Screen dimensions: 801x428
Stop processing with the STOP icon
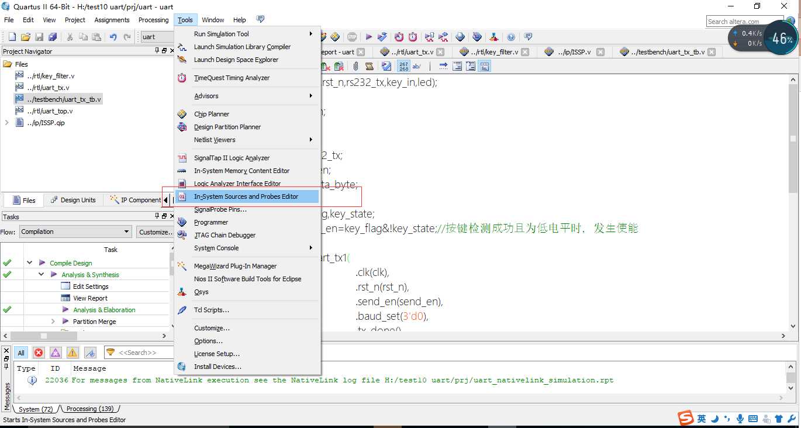pyautogui.click(x=352, y=37)
